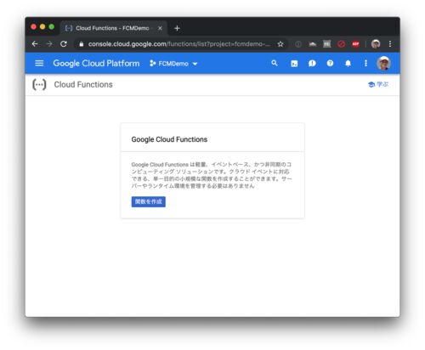
Task: Activate Cloud Shell terminal icon
Action: pos(294,64)
